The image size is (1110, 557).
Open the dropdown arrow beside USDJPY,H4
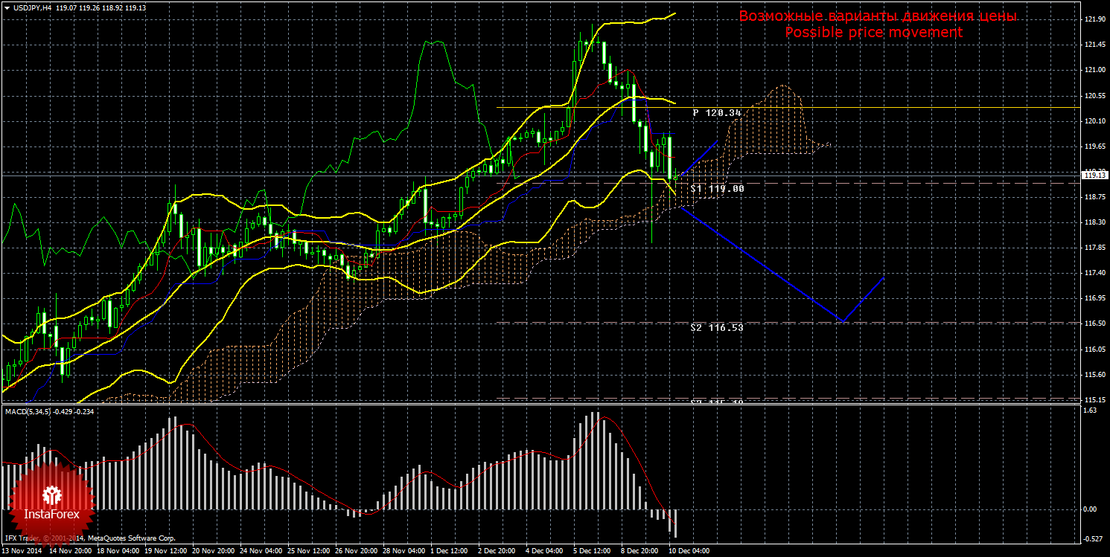[x=7, y=7]
